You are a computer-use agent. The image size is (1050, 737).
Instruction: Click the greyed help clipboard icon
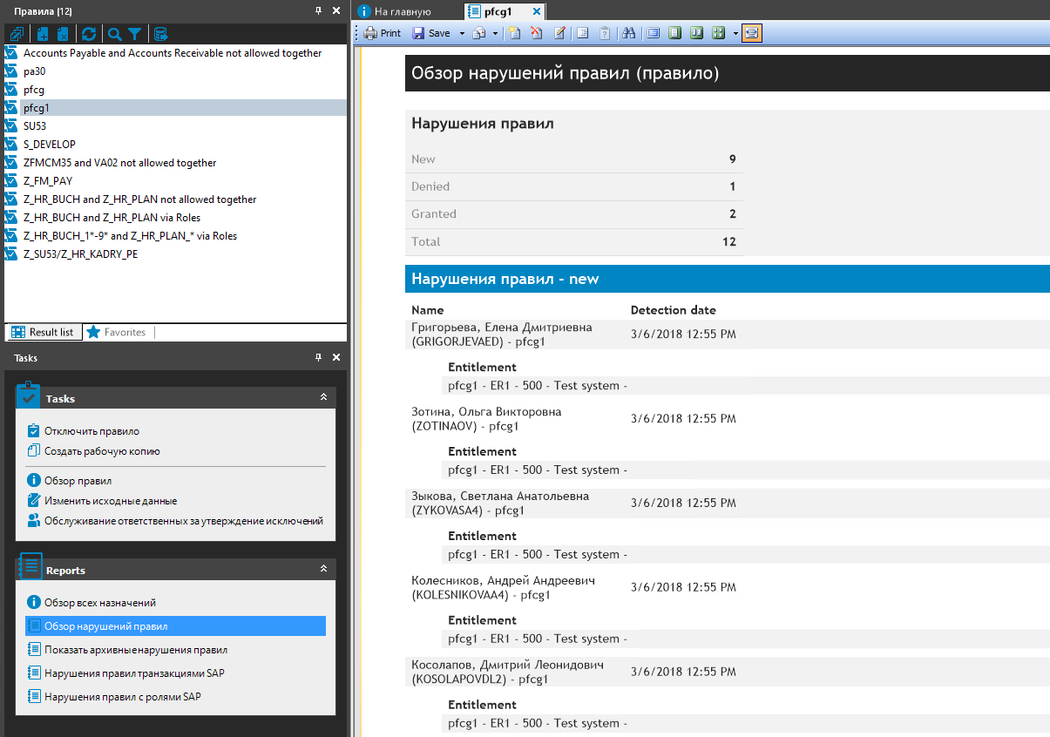pyautogui.click(x=605, y=33)
